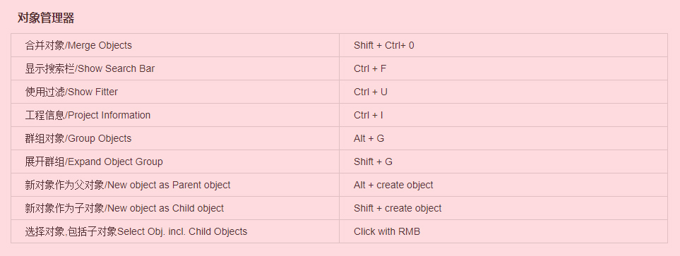Select the Merge Objects row label
The image size is (680, 256).
(78, 45)
